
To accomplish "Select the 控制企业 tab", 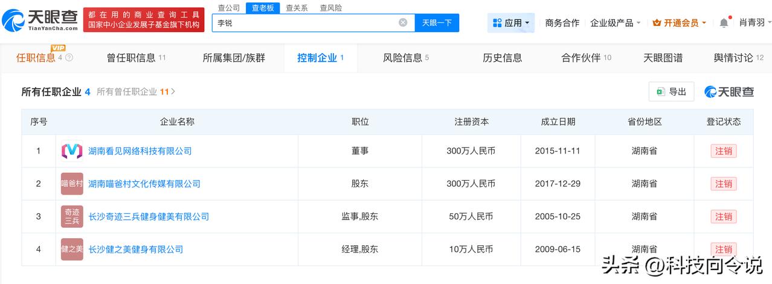I will (x=320, y=58).
